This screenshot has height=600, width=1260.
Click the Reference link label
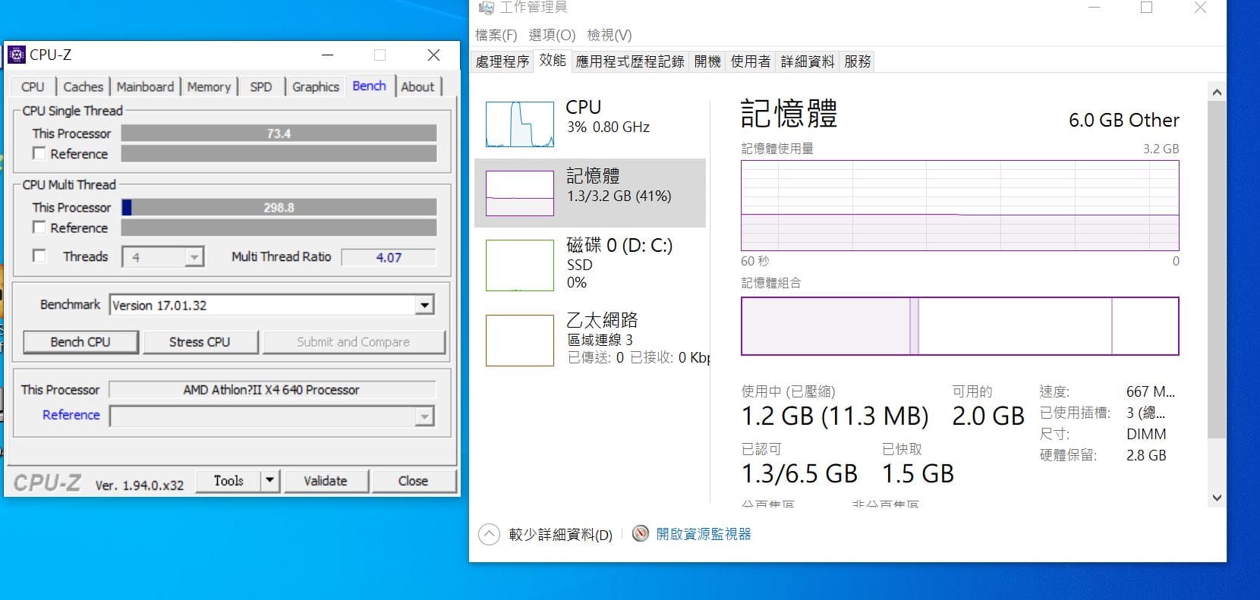[x=71, y=415]
